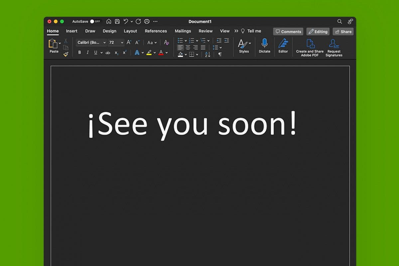Click the Sort icon in paragraph group
The image size is (399, 266).
click(207, 54)
